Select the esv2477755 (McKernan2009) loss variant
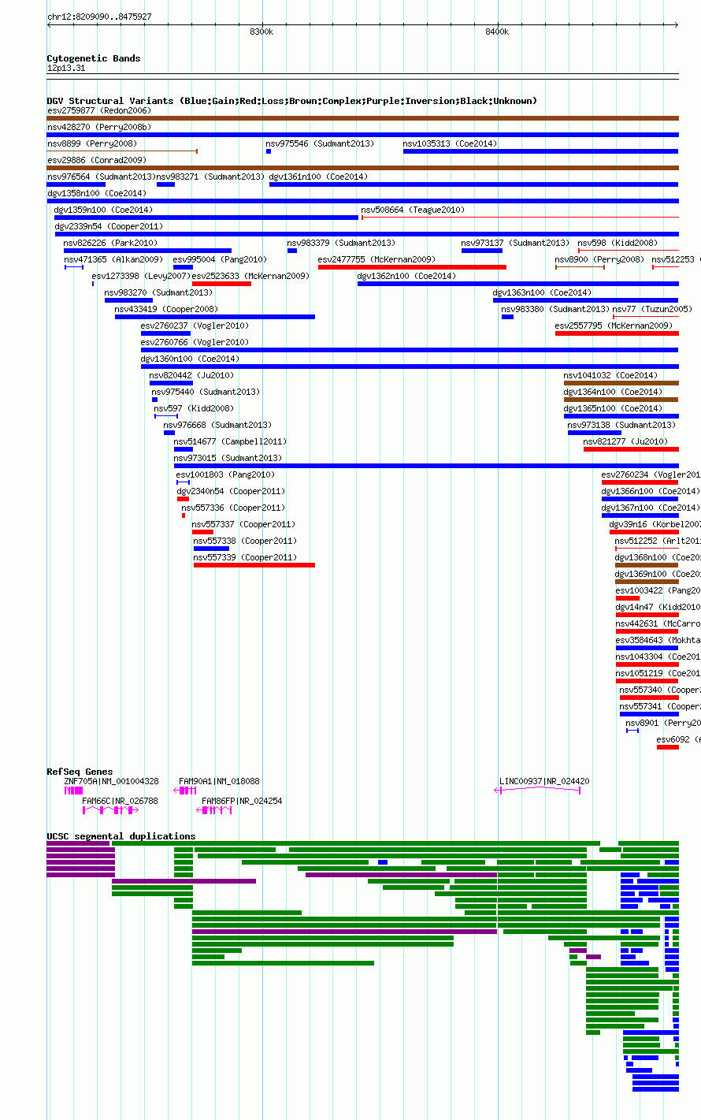701x1120 pixels. point(376,259)
